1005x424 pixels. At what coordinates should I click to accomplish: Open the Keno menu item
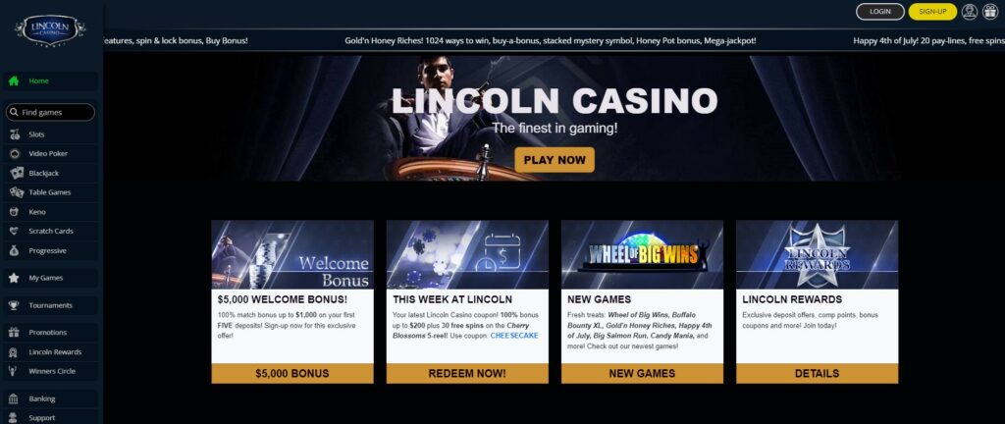[51, 212]
